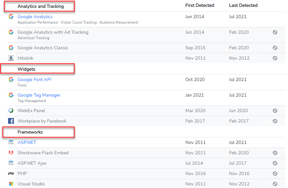The height and width of the screenshot is (188, 288).
Task: Click the PHP logo icon
Action: click(x=11, y=173)
